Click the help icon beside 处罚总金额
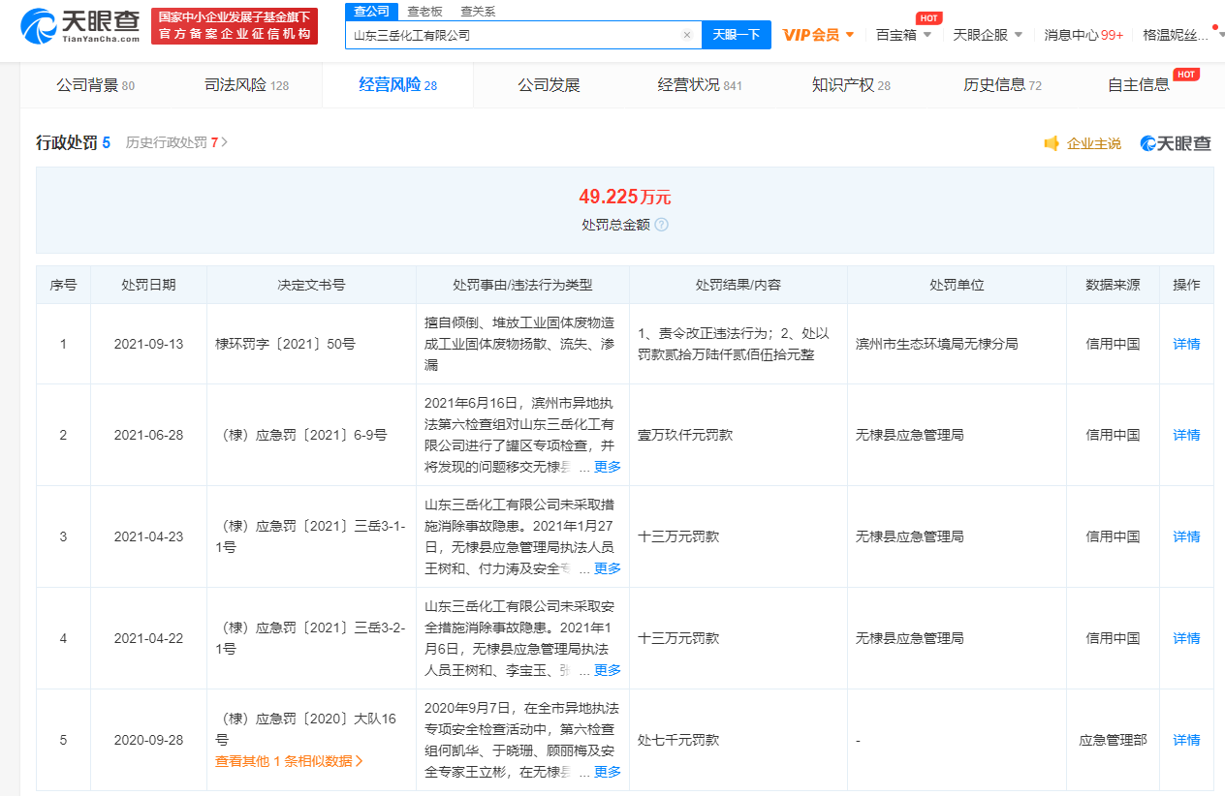Screen dimensions: 1225x796 [661, 225]
